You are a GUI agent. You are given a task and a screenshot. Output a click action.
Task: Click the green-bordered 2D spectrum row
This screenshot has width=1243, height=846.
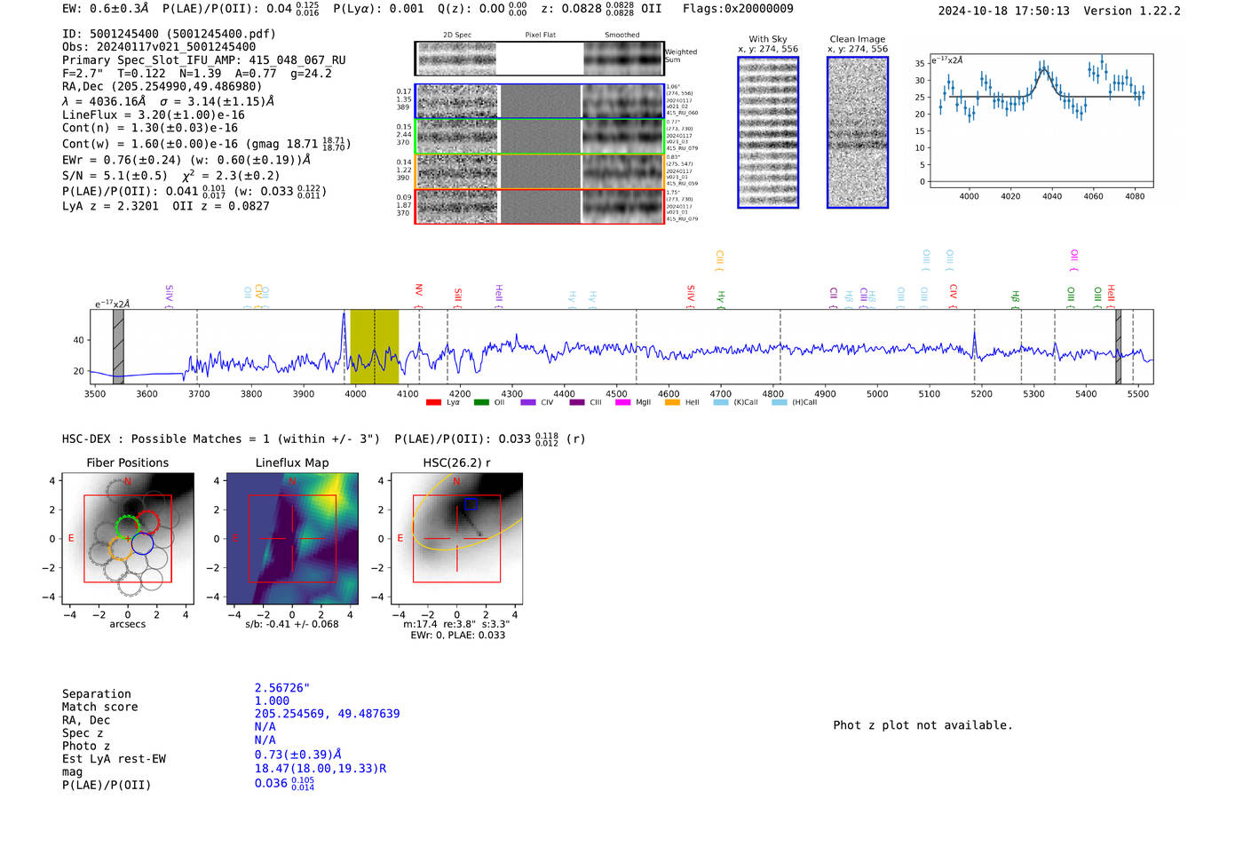point(539,136)
